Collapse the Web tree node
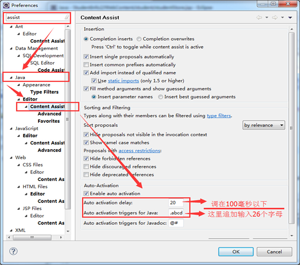This screenshot has width=300, height=265. pos(11,158)
